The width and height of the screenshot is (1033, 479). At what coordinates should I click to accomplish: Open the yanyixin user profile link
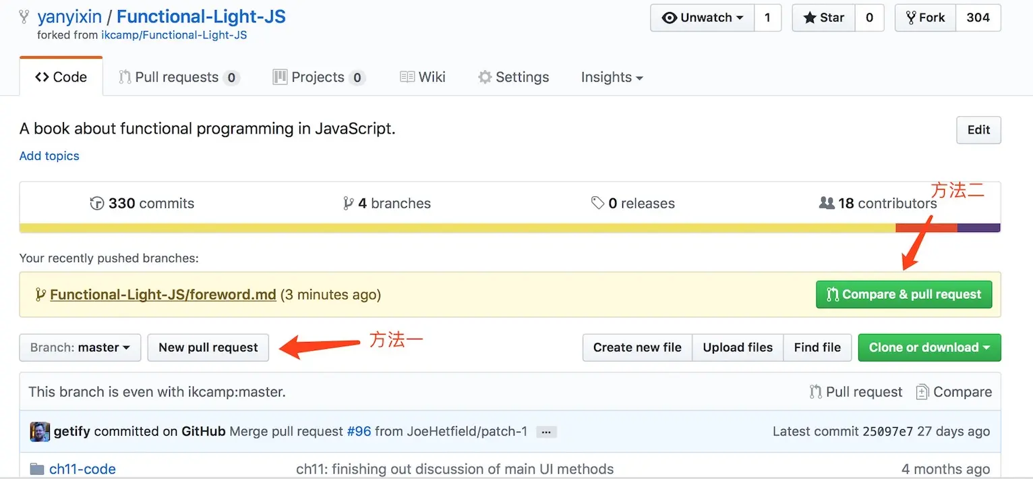[69, 17]
